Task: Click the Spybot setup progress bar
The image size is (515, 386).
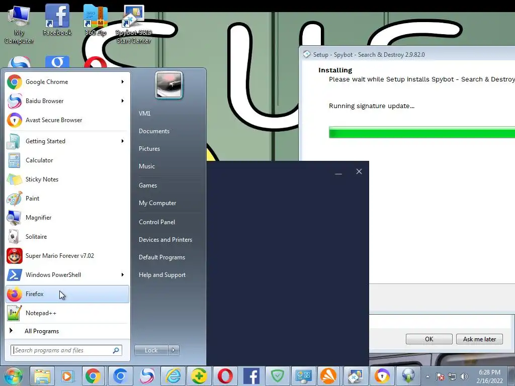Action: 422,132
